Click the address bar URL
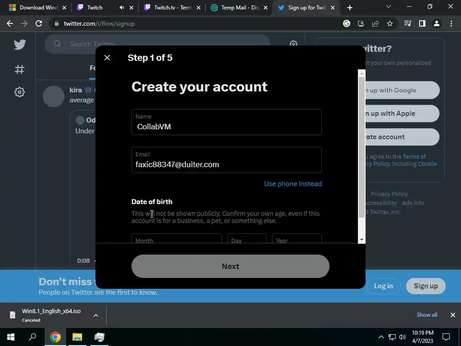This screenshot has height=346, width=461. [99, 23]
